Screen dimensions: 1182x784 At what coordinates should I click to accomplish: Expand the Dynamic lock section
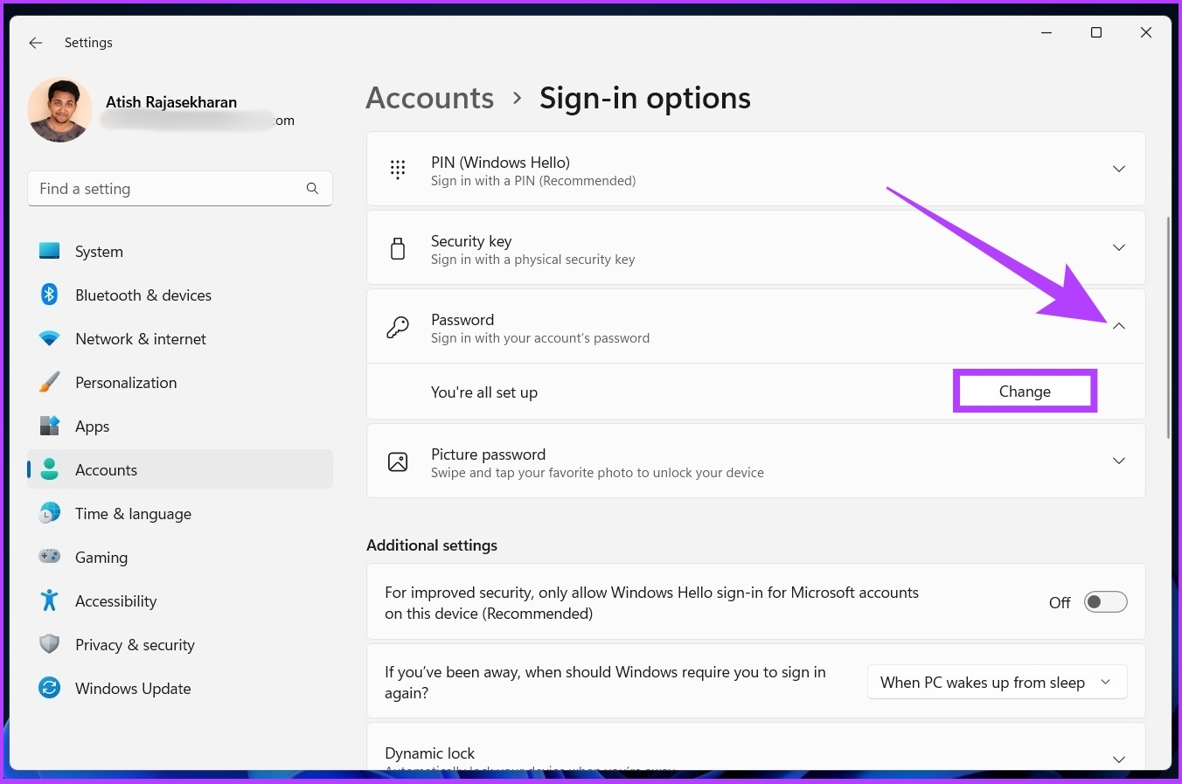pyautogui.click(x=1119, y=759)
